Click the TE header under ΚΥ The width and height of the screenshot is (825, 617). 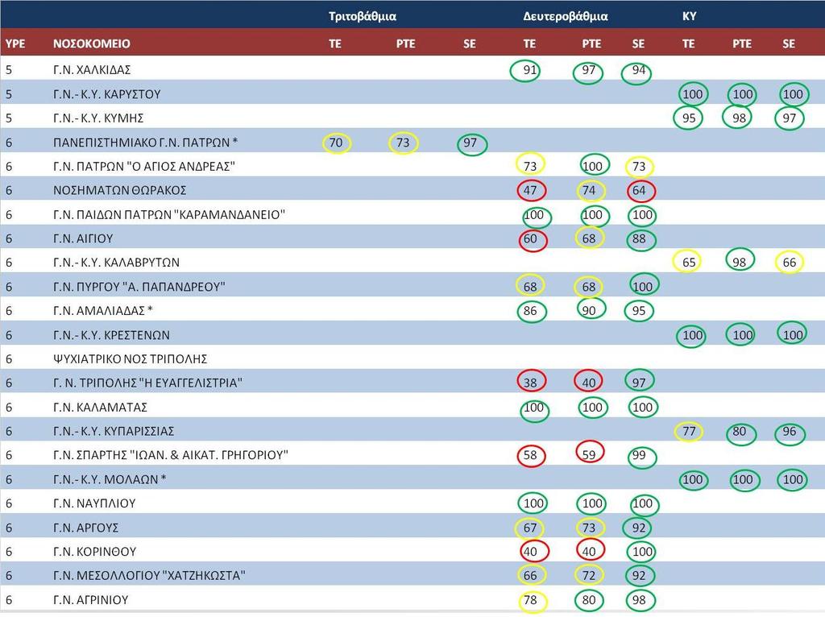pos(688,43)
